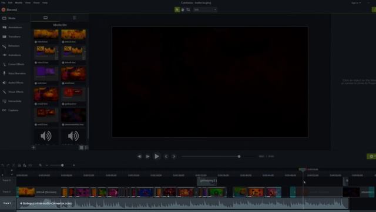Switch to the Media Bin tab
This screenshot has height=212, width=376.
pos(45,18)
